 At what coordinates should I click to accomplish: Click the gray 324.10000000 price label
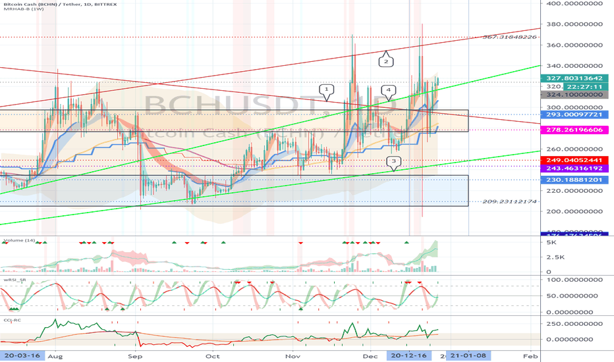[x=574, y=95]
